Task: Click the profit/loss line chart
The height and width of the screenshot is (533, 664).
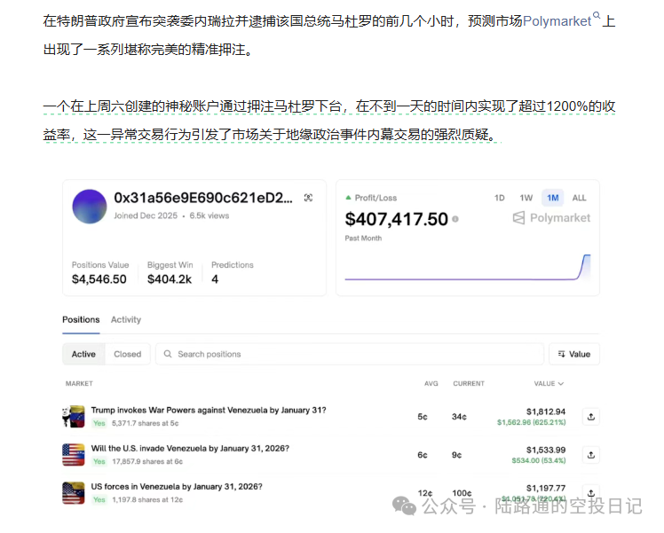Action: (468, 267)
